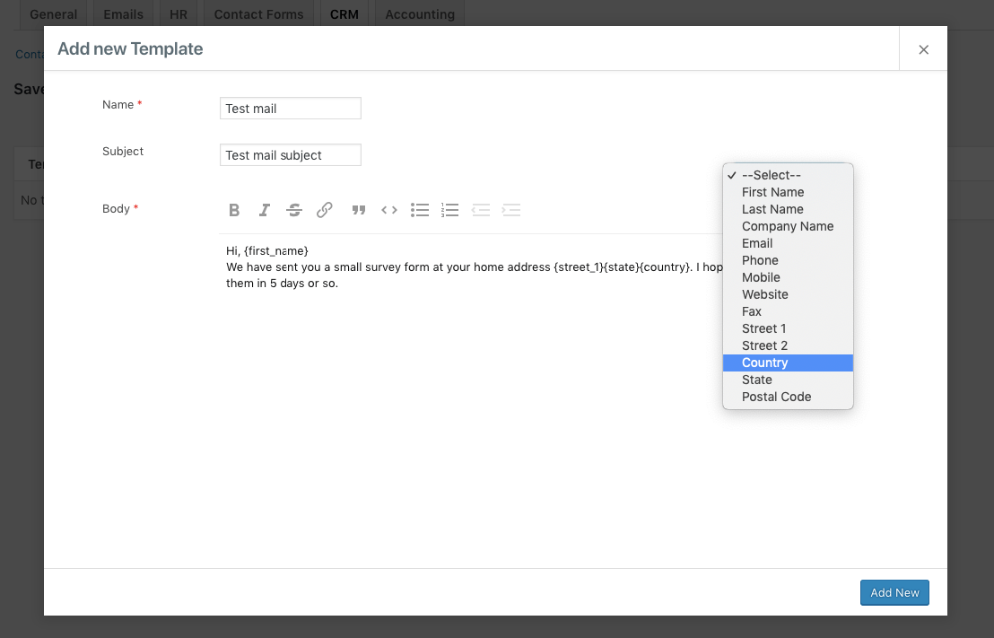Choose First Name from the open dropdown
The height and width of the screenshot is (638, 994).
click(x=772, y=192)
